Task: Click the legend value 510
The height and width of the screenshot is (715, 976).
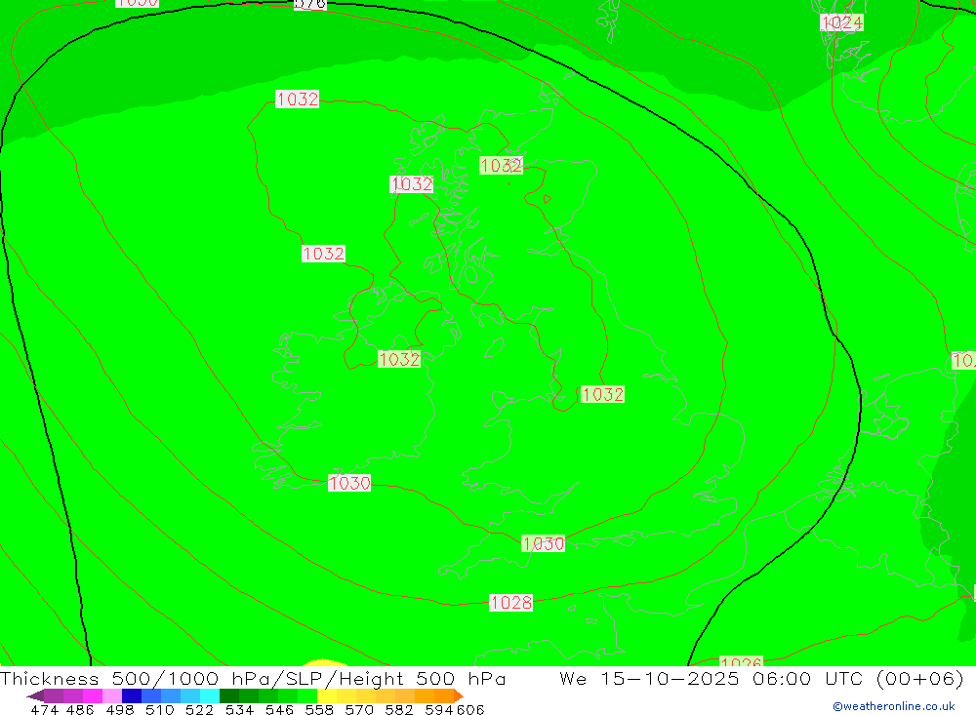Action: (160, 709)
